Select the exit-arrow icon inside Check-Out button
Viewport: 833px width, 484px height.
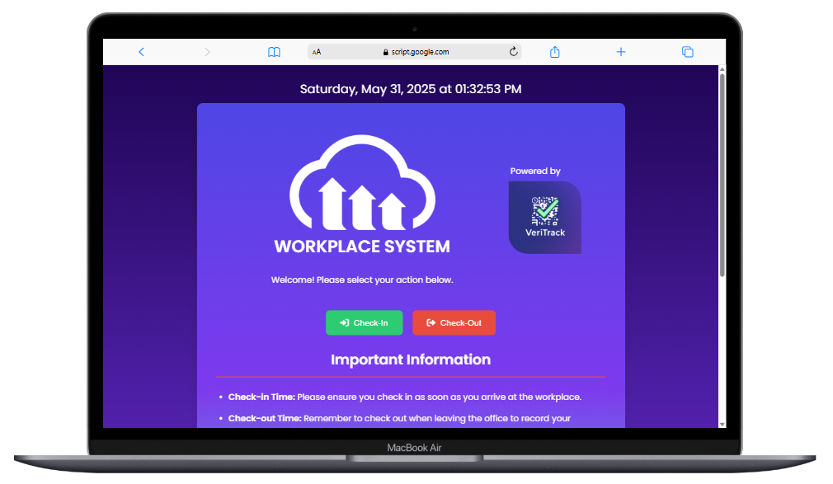coord(431,322)
